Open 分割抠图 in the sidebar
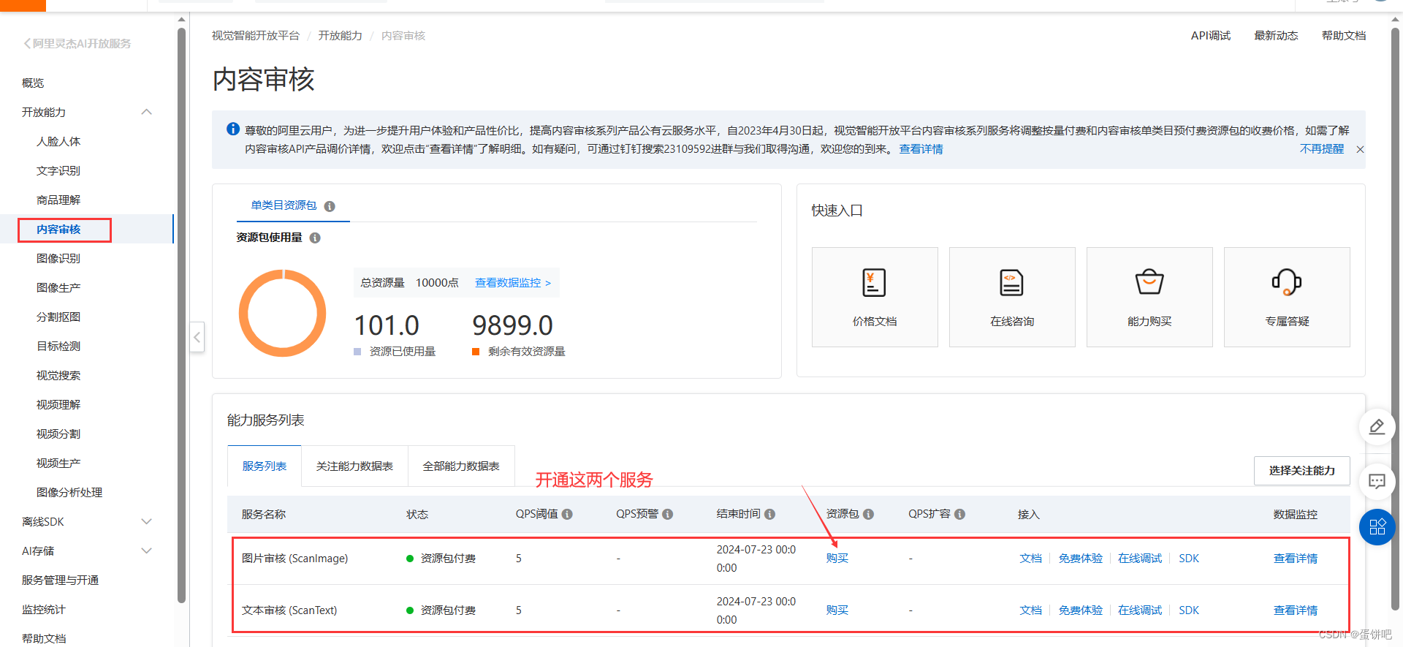Image resolution: width=1403 pixels, height=647 pixels. tap(58, 317)
